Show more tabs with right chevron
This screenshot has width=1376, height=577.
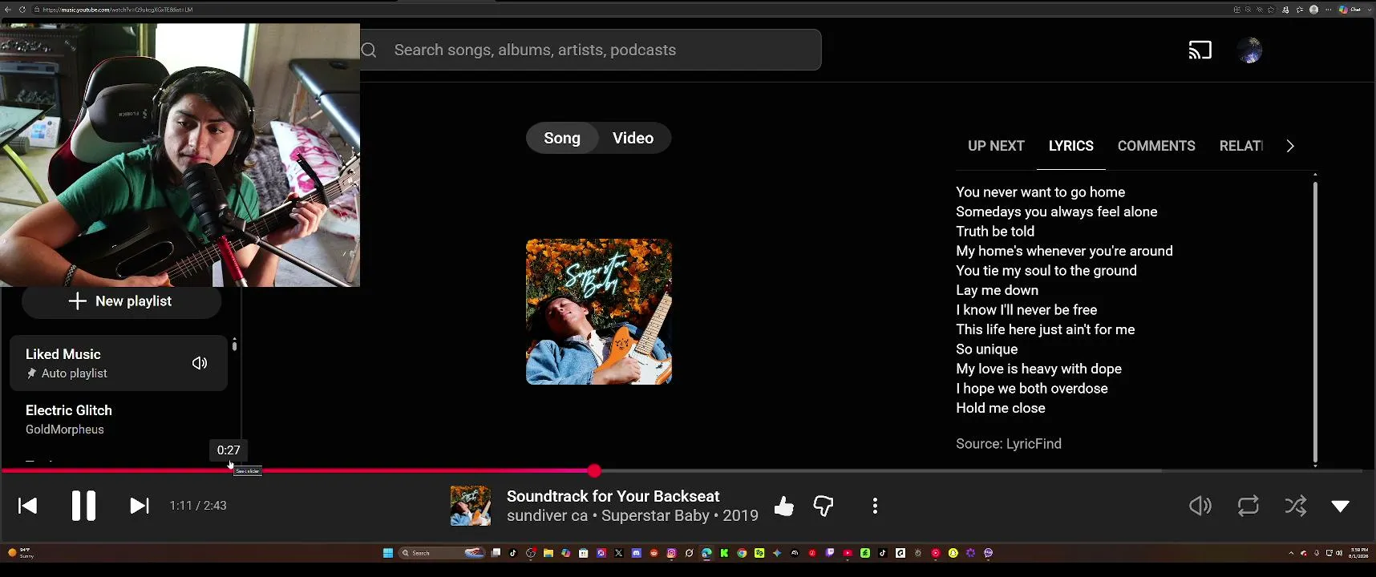(x=1289, y=146)
